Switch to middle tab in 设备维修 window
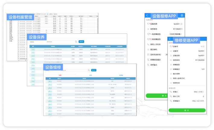Screen dimensions: 214x130 pos(91,75)
